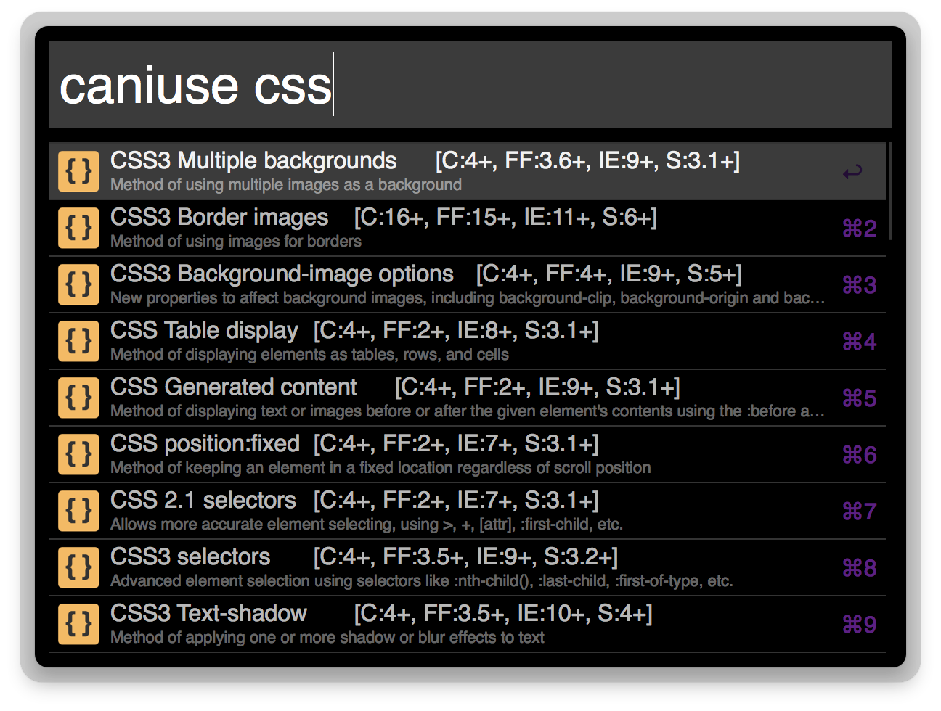The image size is (941, 711).
Task: Click 'Method of using images for borders' subtitle
Action: (x=236, y=242)
